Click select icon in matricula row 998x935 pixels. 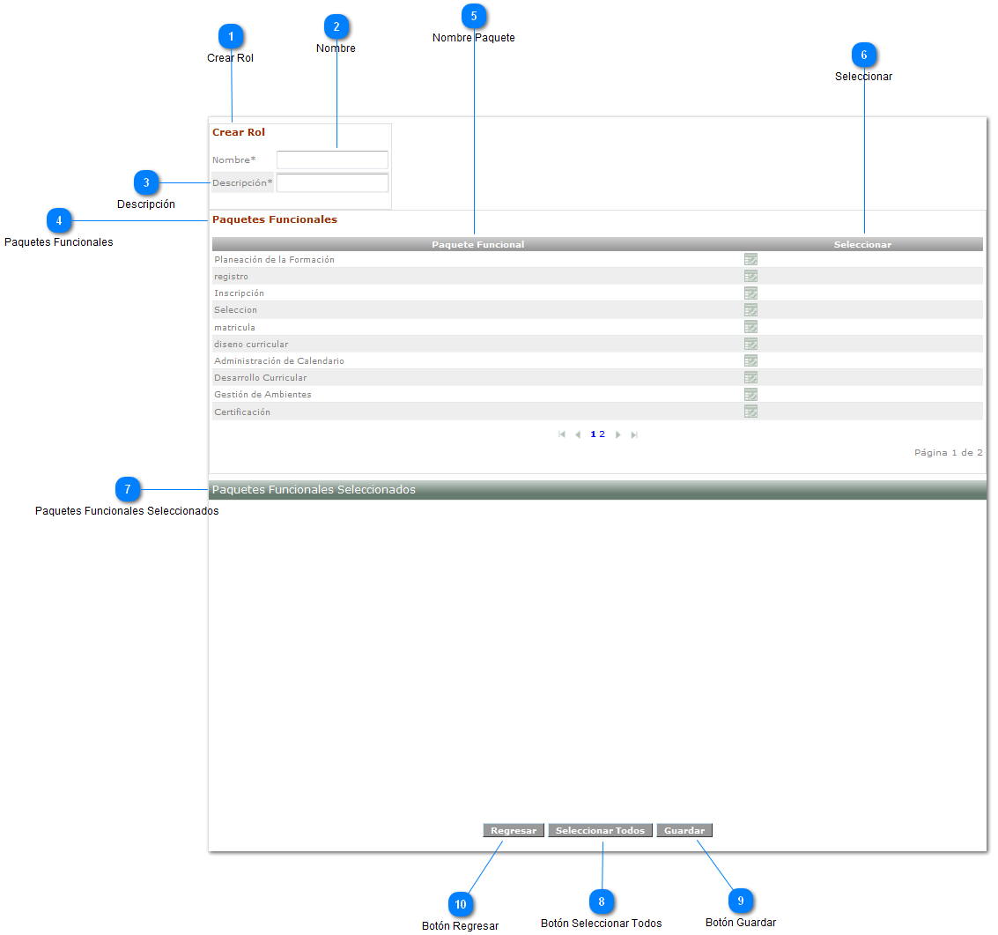[750, 327]
